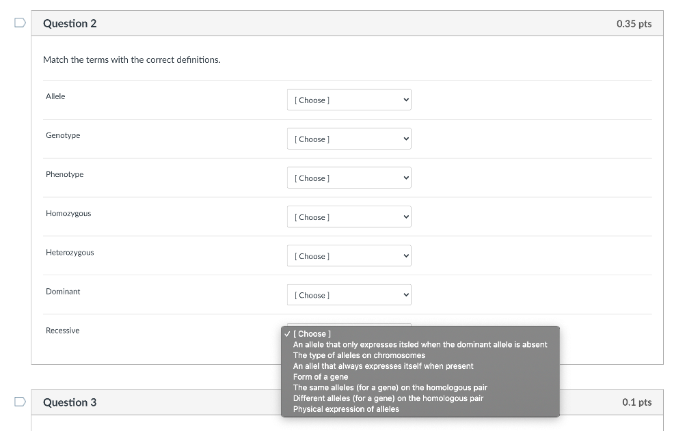Click the '0.1 pts' score label
This screenshot has height=431, width=700.
click(637, 402)
